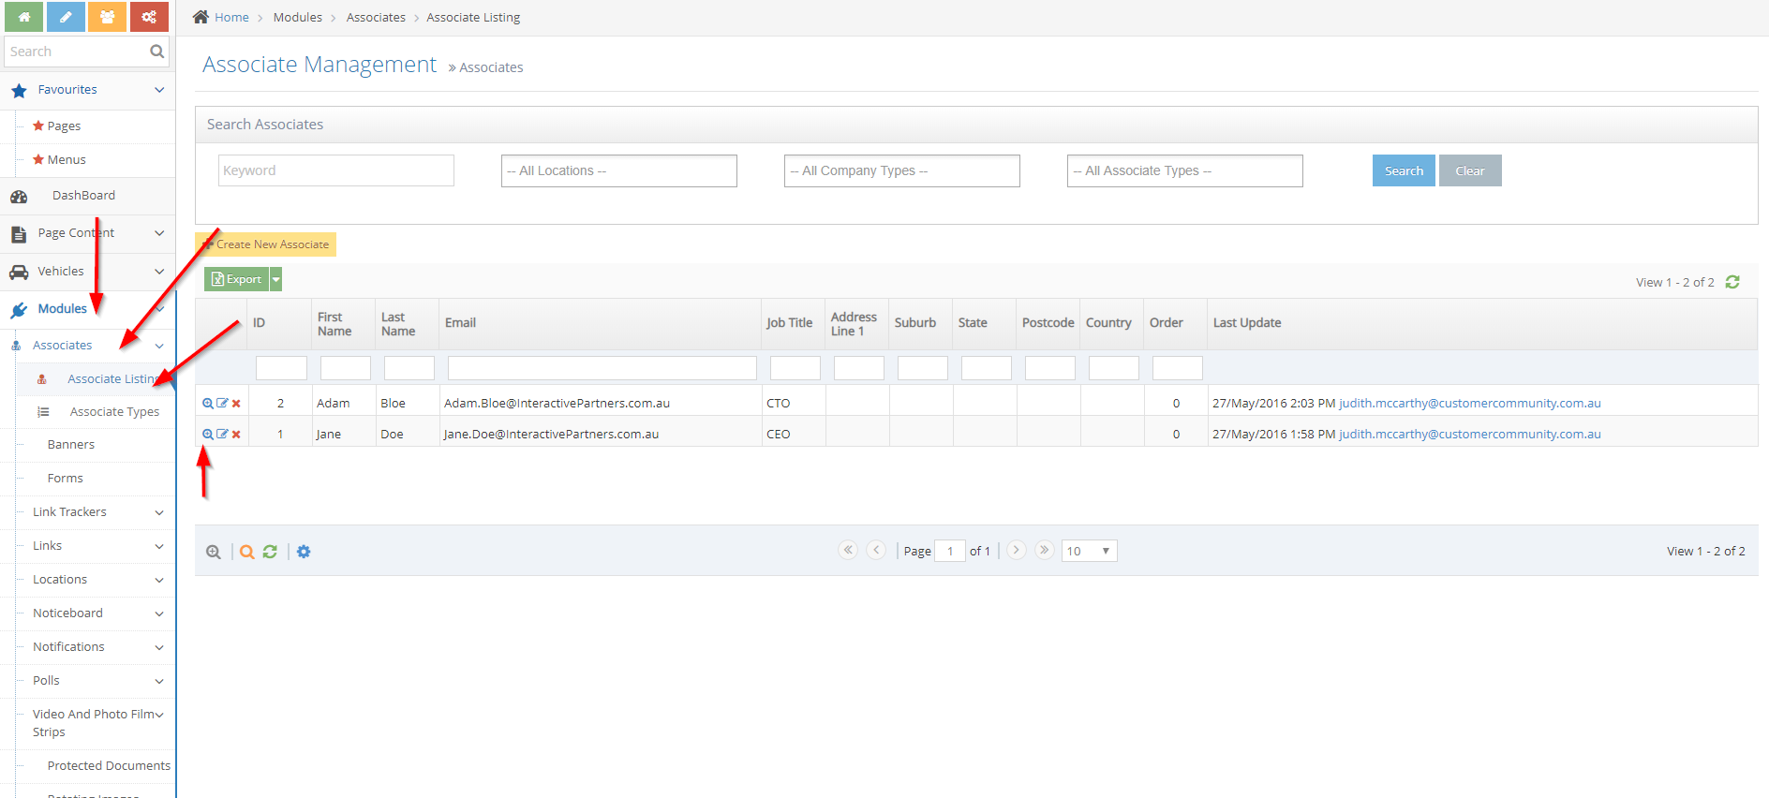Delete Adam Bloe's row with red X

(236, 404)
